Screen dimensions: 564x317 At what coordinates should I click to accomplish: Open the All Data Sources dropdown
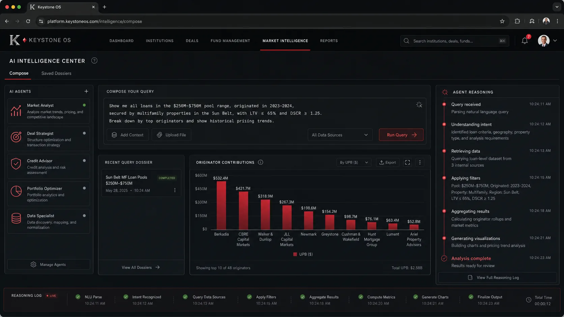tap(340, 135)
